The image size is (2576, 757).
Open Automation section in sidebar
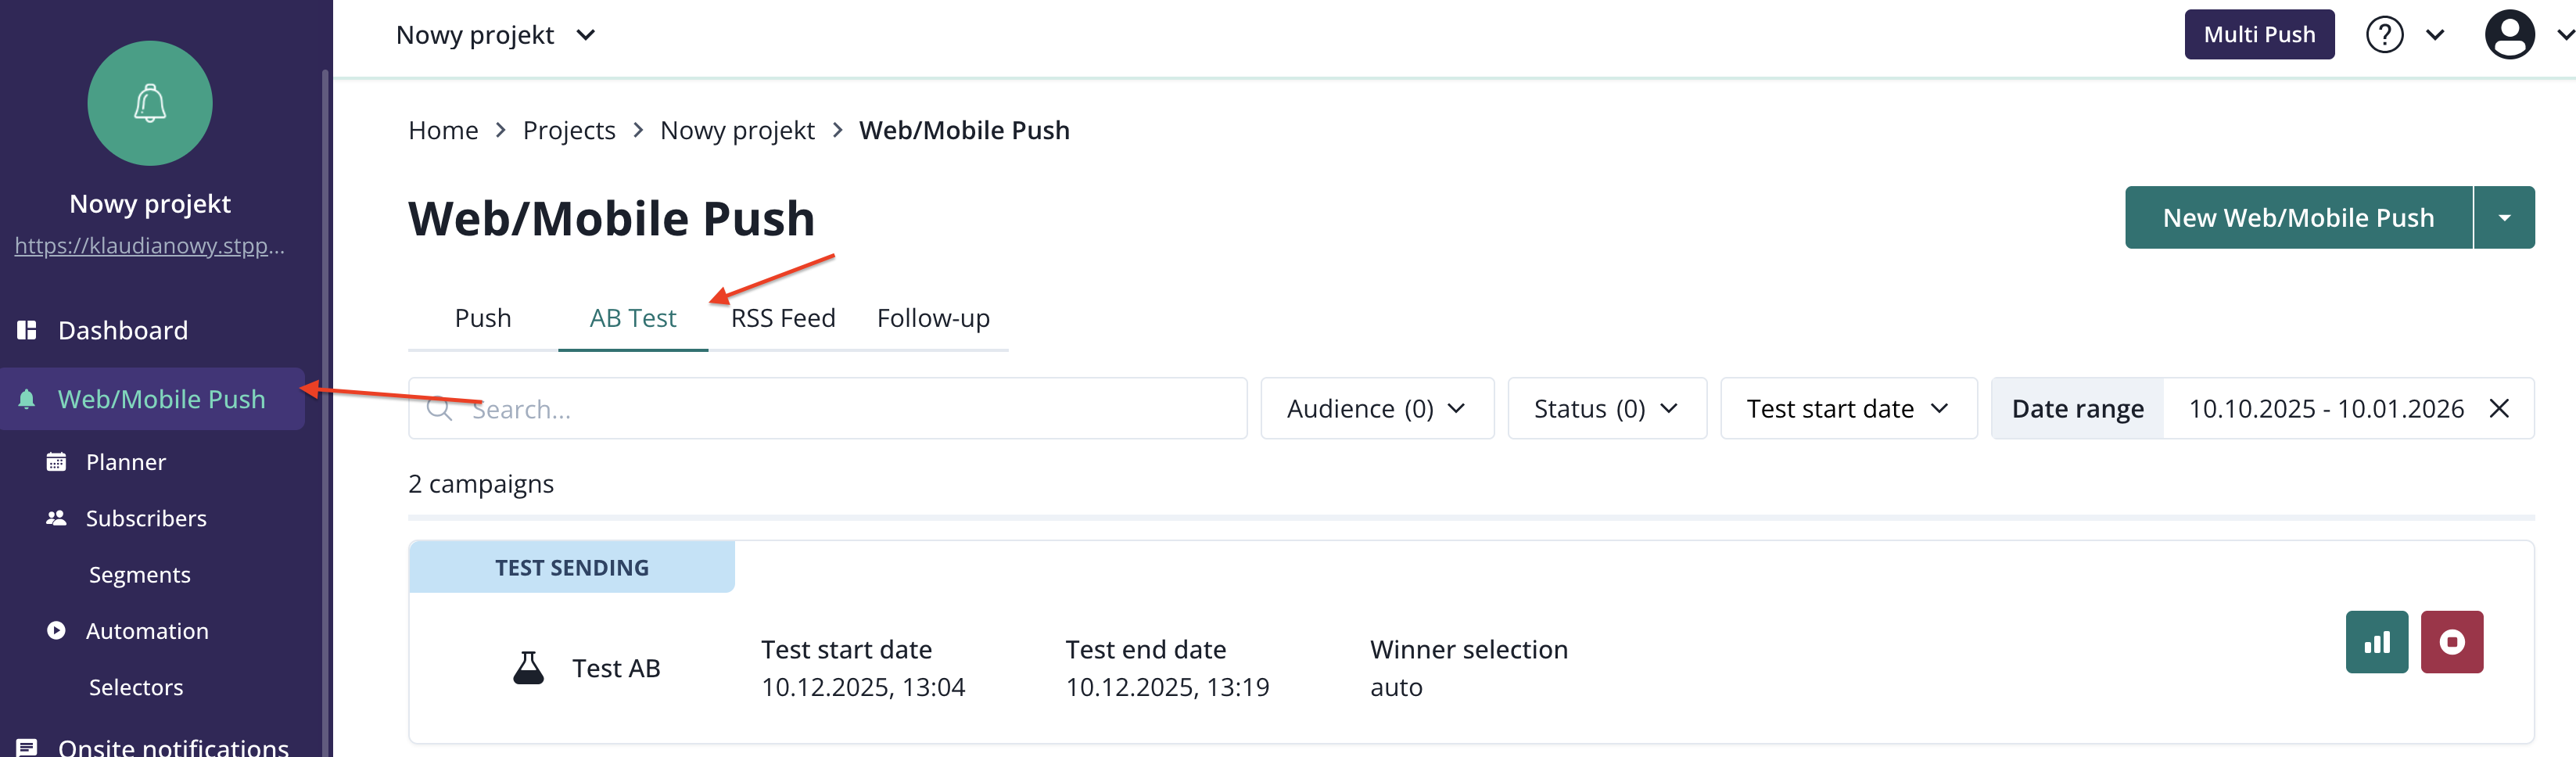pyautogui.click(x=146, y=631)
